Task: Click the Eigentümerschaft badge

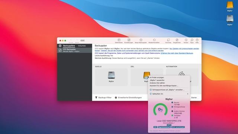Action: click(x=164, y=127)
